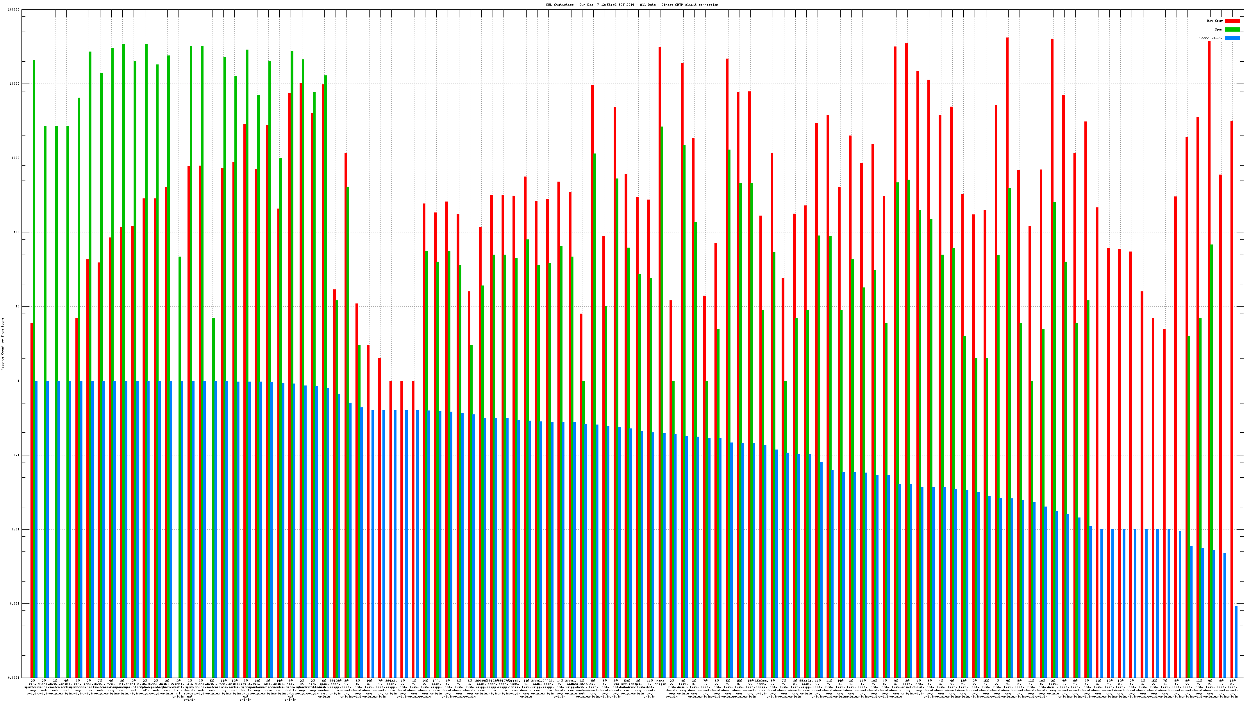This screenshot has width=1250, height=703.
Task: Click the 1 y-axis tick label
Action: (x=18, y=381)
